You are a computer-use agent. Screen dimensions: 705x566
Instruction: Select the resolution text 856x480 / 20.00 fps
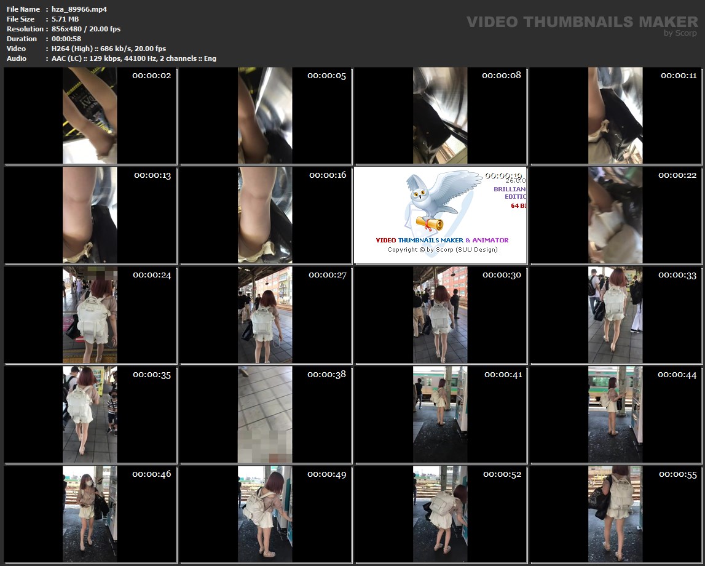[86, 29]
